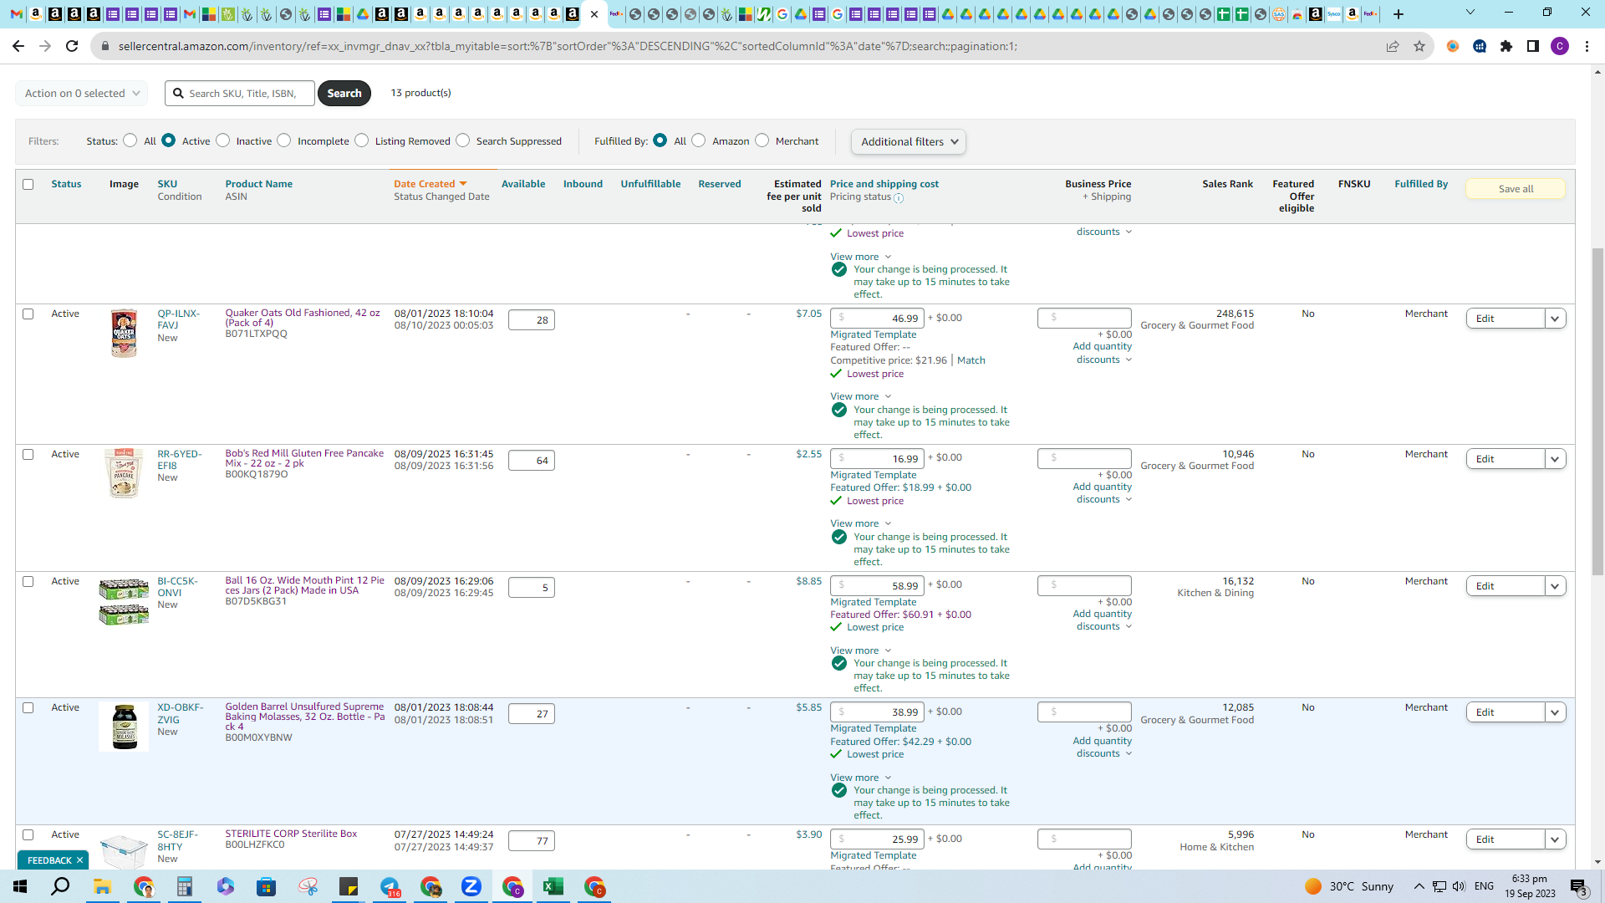Open the Edit dropdown arrow for Quaker Oats
The image size is (1605, 903).
coord(1556,319)
